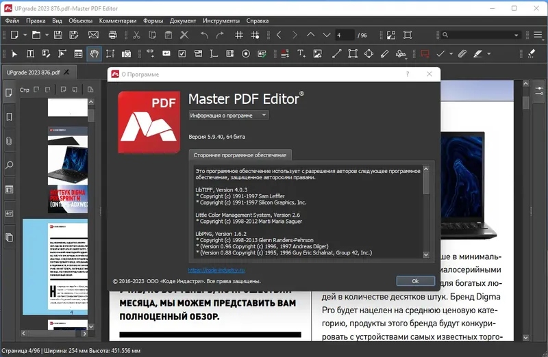The width and height of the screenshot is (548, 357).
Task: Select the Insert Text tool
Action: pos(301,54)
